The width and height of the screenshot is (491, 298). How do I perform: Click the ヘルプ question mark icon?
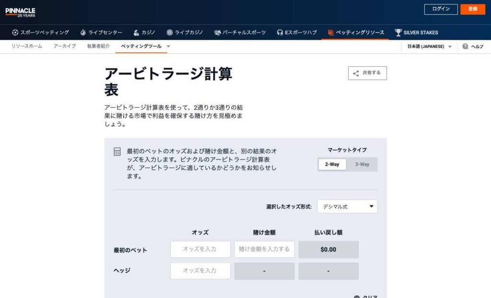pos(465,47)
